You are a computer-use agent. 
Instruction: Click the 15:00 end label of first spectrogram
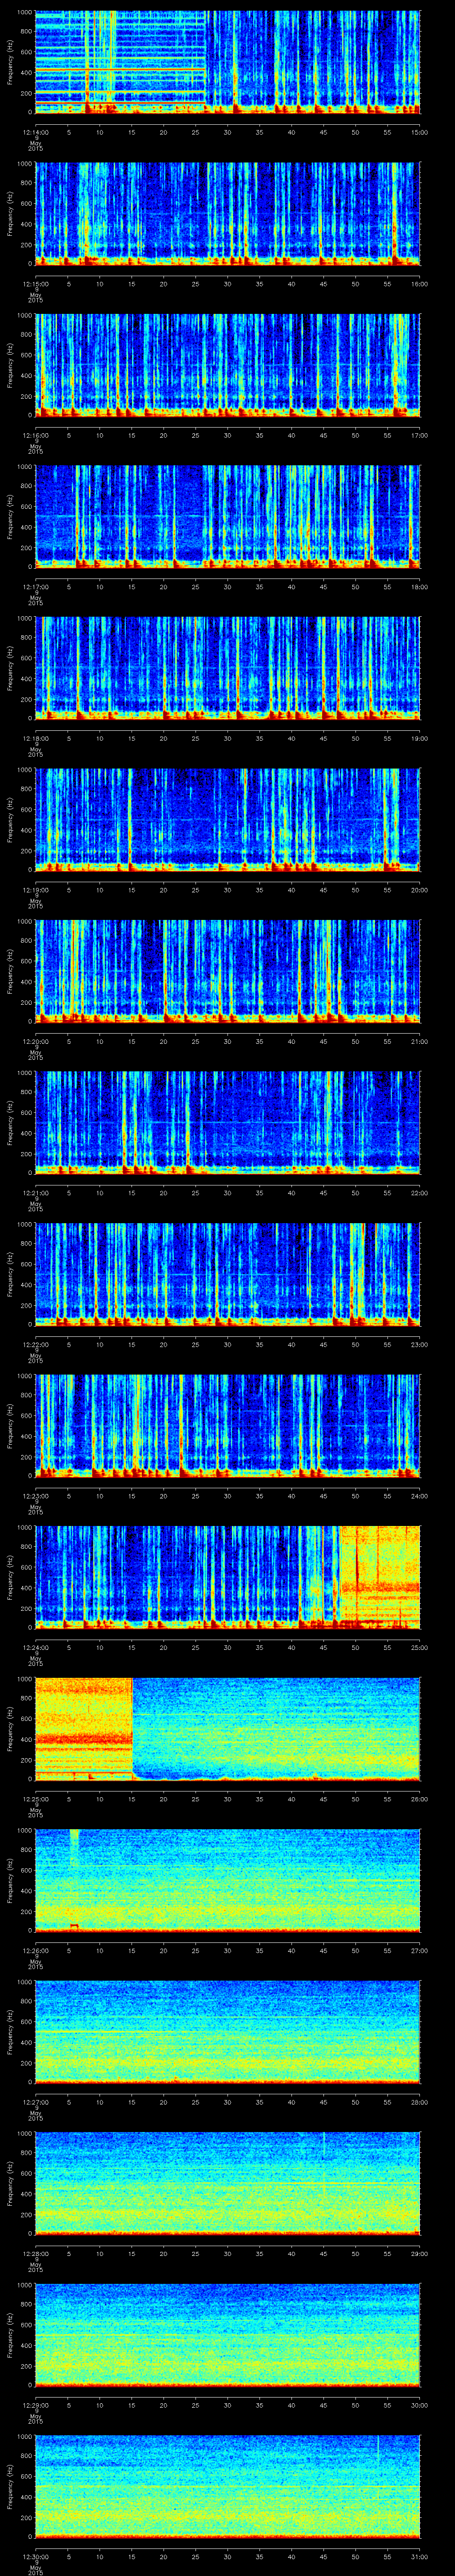tap(419, 132)
